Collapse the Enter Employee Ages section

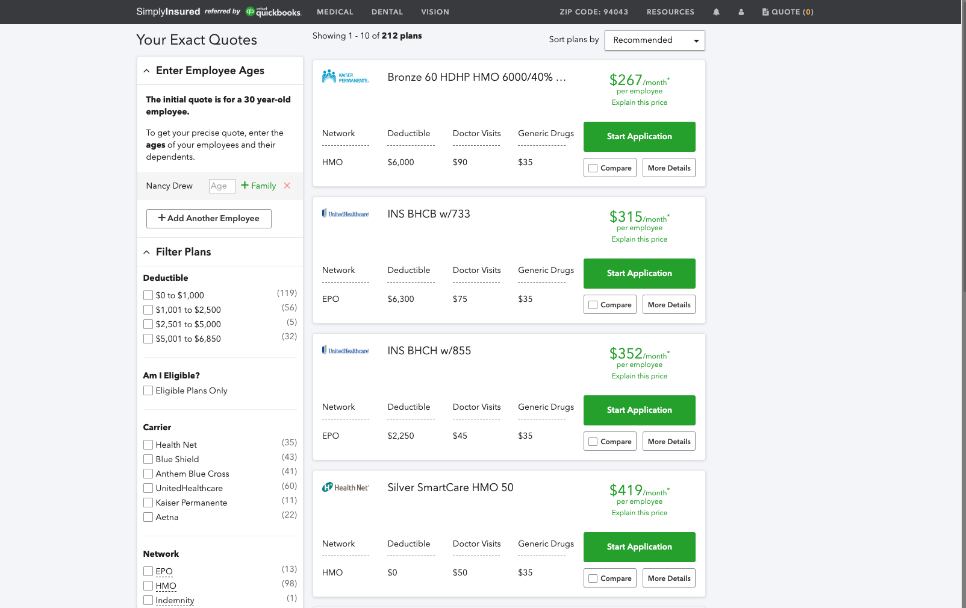click(x=147, y=71)
